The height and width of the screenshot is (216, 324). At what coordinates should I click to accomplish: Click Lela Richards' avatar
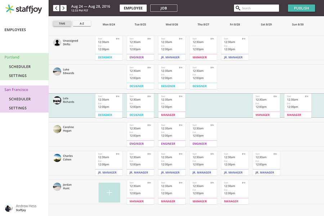(x=57, y=100)
